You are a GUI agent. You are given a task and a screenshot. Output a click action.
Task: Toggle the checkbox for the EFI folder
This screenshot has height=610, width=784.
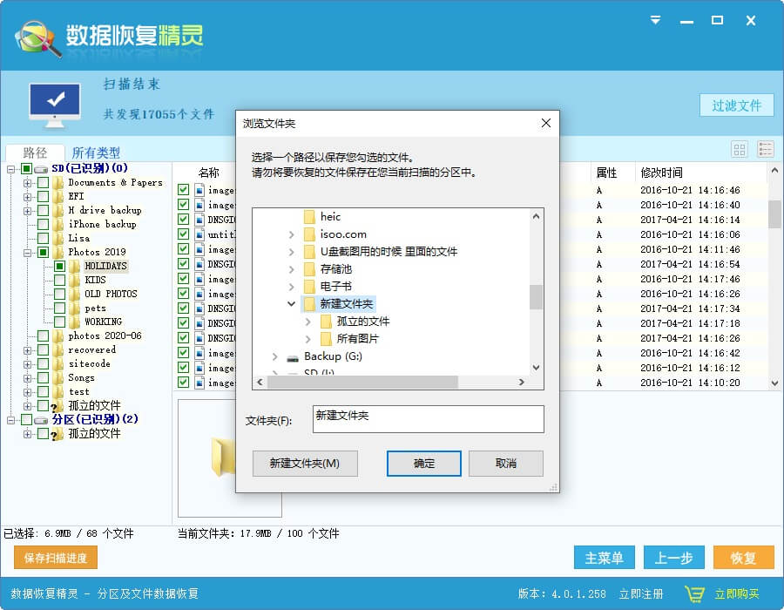tap(44, 196)
